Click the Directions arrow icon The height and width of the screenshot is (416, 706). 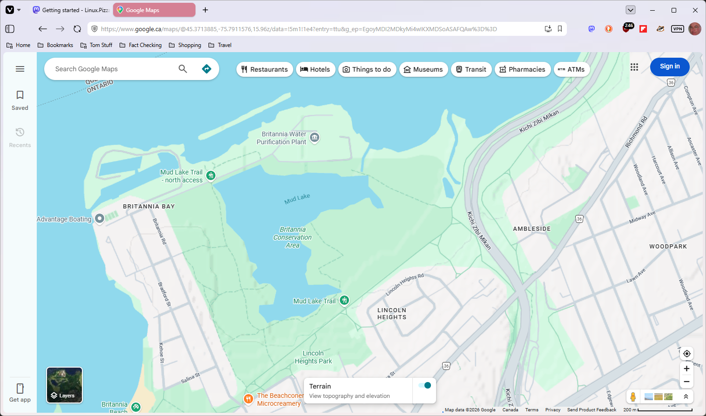coord(207,69)
